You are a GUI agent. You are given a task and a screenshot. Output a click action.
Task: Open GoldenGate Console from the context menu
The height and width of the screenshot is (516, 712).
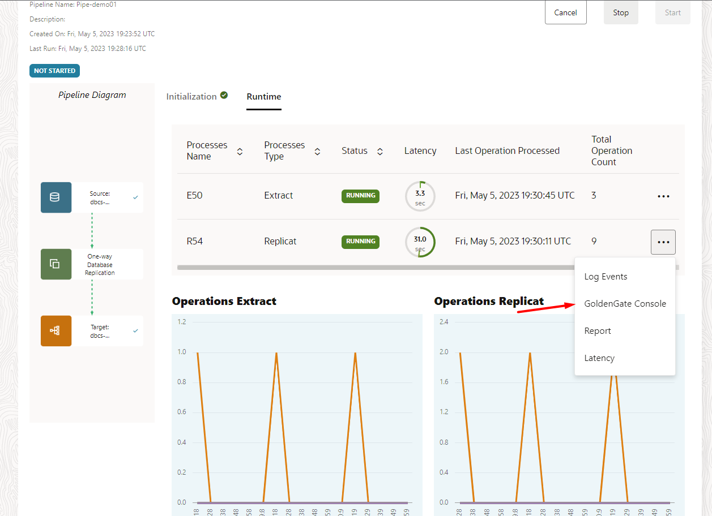tap(625, 304)
